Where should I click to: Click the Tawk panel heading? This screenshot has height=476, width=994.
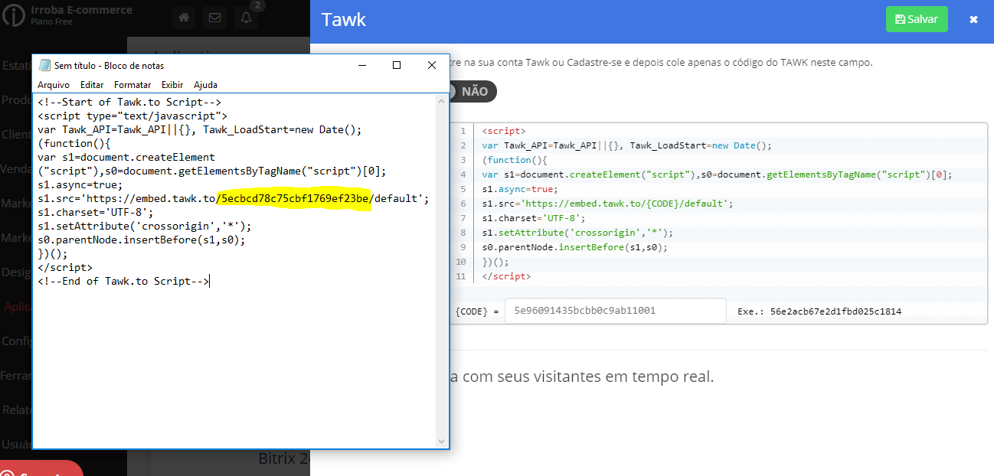pyautogui.click(x=343, y=20)
